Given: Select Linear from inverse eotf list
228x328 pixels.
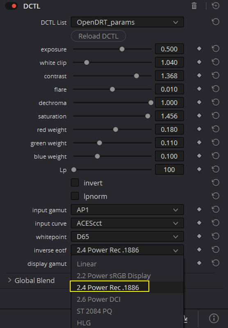Looking at the screenshot, I should coord(127,264).
